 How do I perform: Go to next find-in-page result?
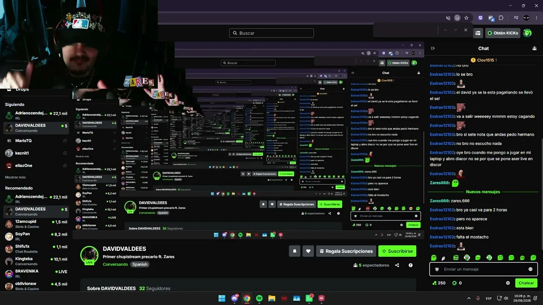(x=455, y=30)
